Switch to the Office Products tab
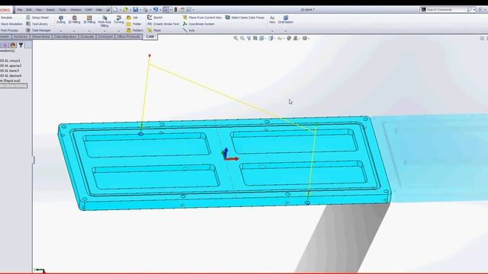Screen dimensions: 488x274 pos(129,37)
